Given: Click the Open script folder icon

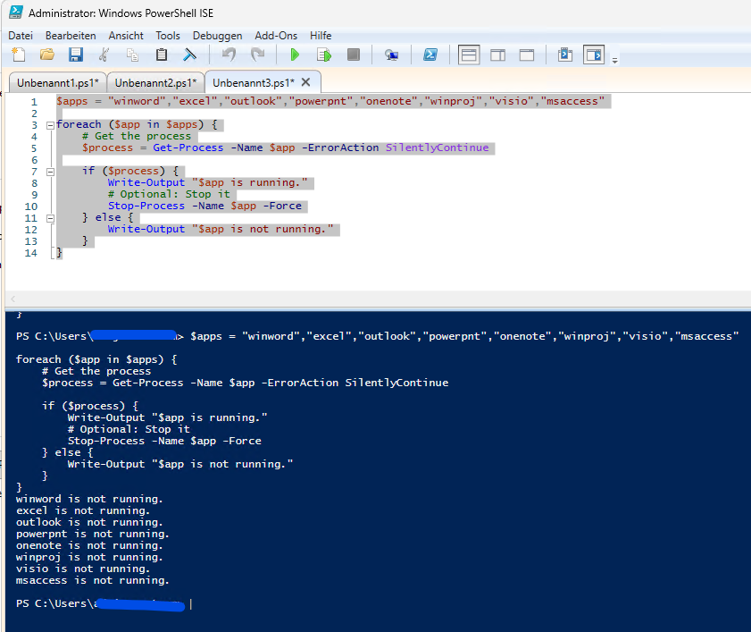Looking at the screenshot, I should click(47, 55).
